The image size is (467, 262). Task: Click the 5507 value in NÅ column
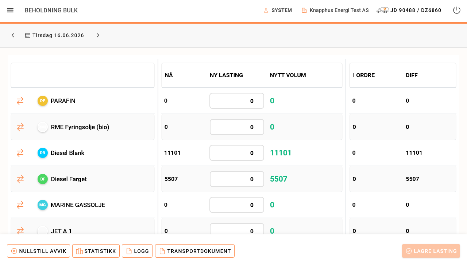171,179
